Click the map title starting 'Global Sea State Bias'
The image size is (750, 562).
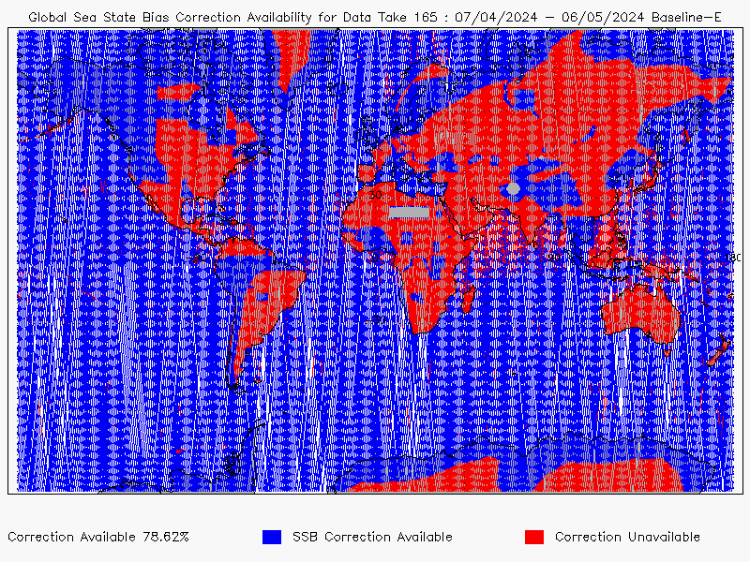coord(374,17)
